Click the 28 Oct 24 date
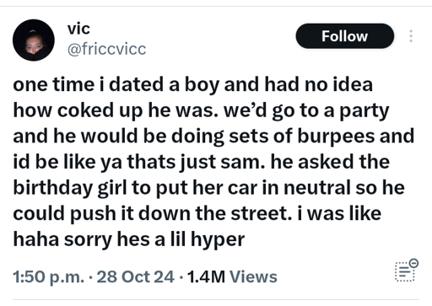The width and height of the screenshot is (432, 306). [136, 276]
